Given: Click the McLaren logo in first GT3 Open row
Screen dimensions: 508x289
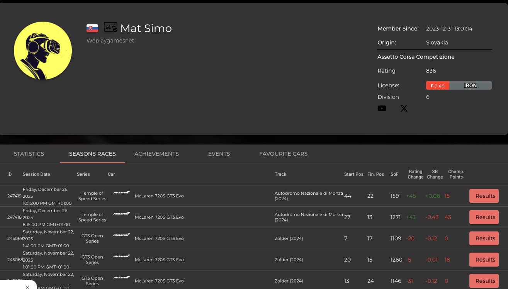Looking at the screenshot, I should (121, 235).
